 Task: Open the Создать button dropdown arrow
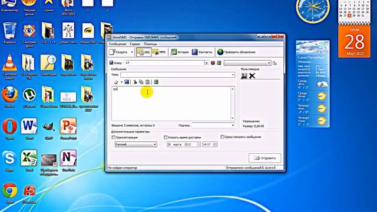tap(132, 52)
